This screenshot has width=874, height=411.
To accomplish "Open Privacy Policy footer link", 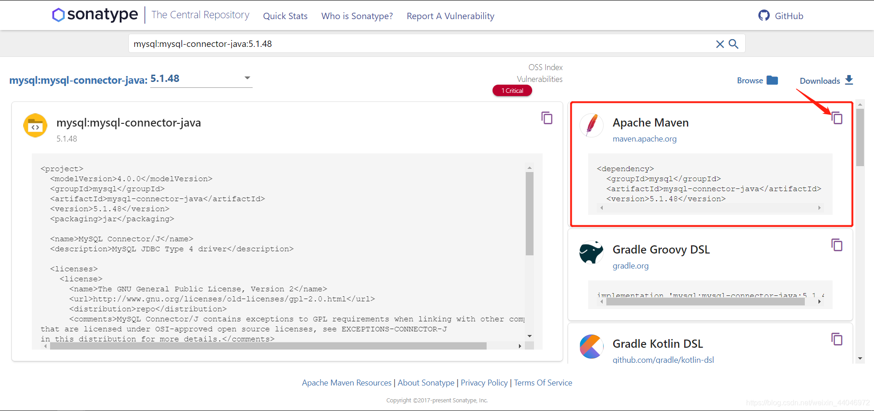I will (x=484, y=383).
